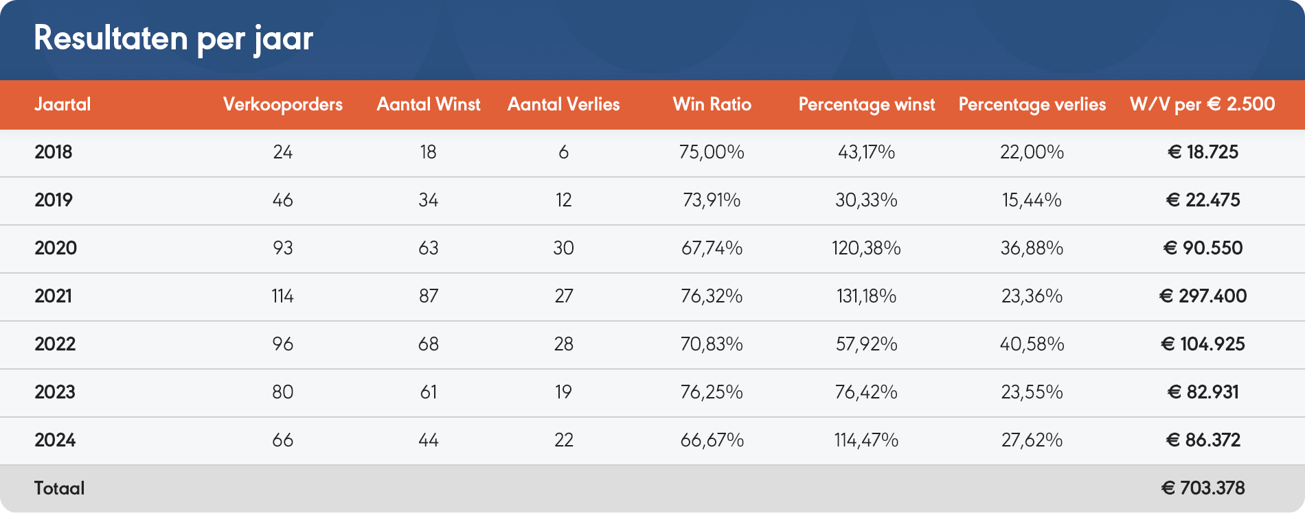Select the 131,18% percentage winst cell

pyautogui.click(x=866, y=296)
